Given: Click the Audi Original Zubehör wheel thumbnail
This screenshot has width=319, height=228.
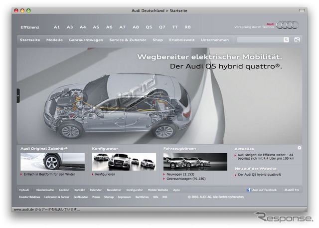Looking at the screenshot, I should (x=52, y=162).
